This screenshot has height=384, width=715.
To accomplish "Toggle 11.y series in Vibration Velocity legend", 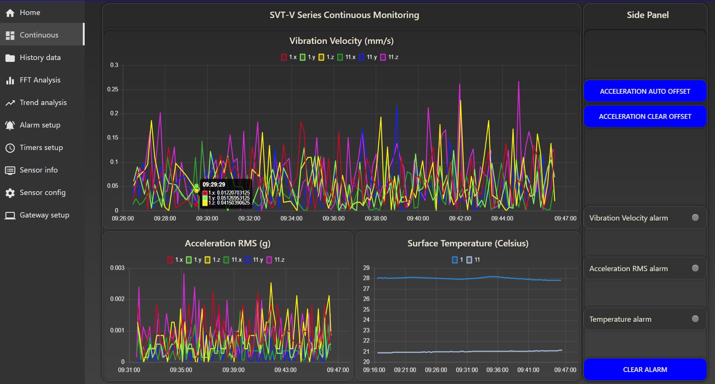I will tap(368, 57).
